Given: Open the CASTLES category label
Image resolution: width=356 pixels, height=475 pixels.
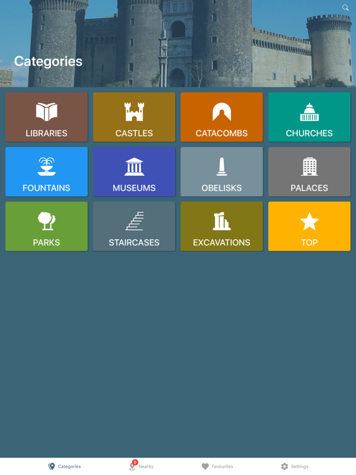Looking at the screenshot, I should point(134,134).
